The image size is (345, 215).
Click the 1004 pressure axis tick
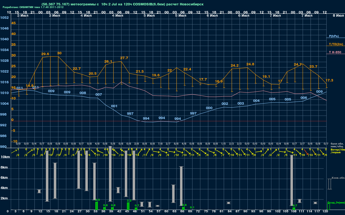[x=4, y=104]
